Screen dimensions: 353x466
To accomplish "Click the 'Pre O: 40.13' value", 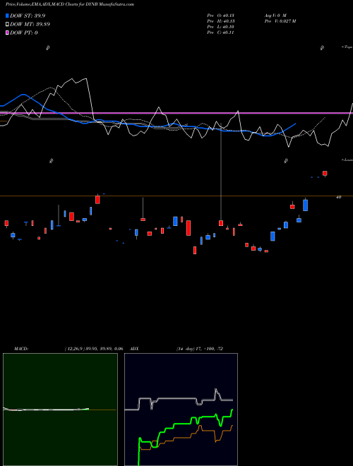I will pyautogui.click(x=221, y=16).
